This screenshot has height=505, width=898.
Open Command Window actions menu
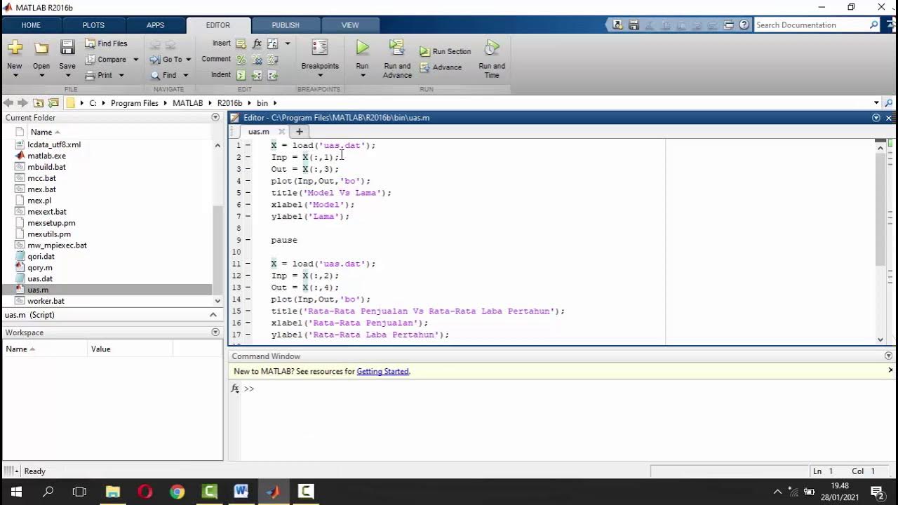pos(889,356)
